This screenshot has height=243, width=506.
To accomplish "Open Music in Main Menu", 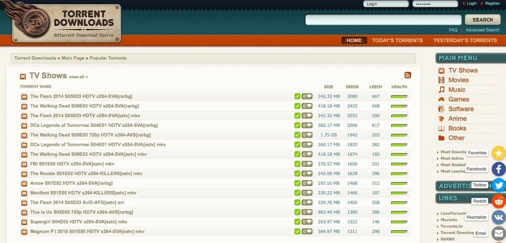I will (x=457, y=90).
